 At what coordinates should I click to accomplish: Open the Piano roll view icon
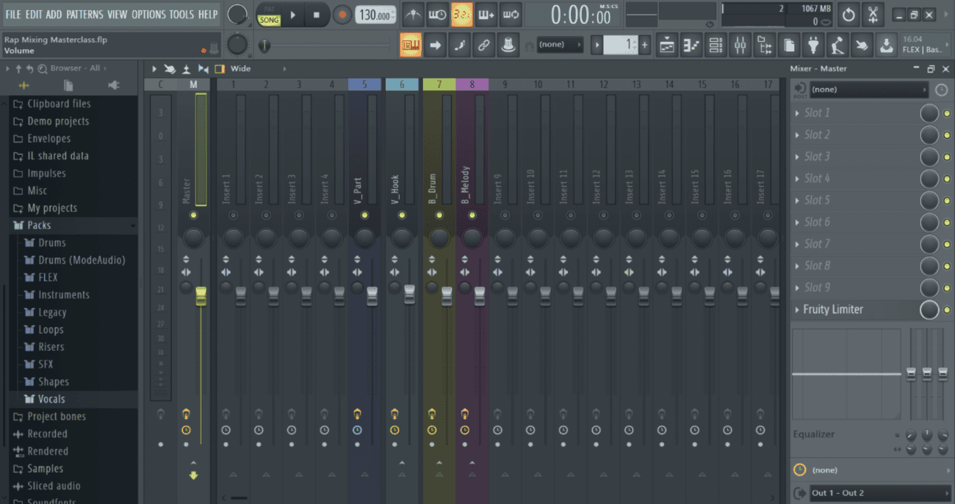tap(691, 45)
